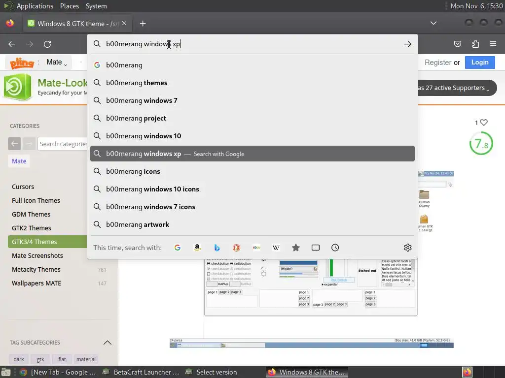Choose suggestion b00merang project
Screen dimensions: 505x378
(252, 118)
